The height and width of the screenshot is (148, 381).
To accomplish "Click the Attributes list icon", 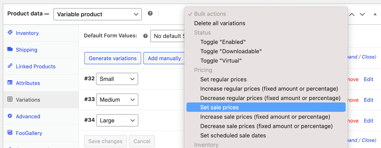I will pos(10,83).
